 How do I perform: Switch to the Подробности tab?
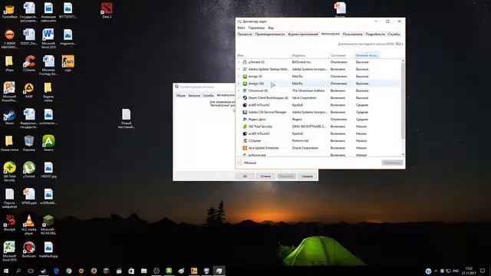[375, 34]
